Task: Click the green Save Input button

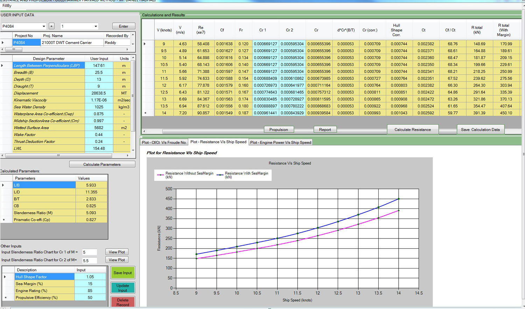Action: click(122, 273)
